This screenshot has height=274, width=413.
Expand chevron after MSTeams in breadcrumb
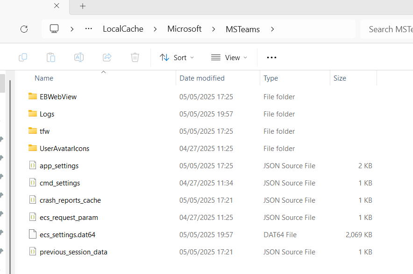(x=272, y=29)
